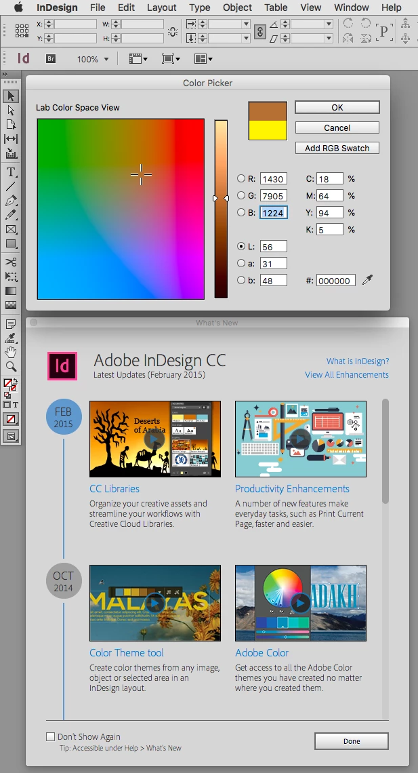Open the Arrange Documents dropdown
Image resolution: width=418 pixels, height=773 pixels.
(x=203, y=59)
